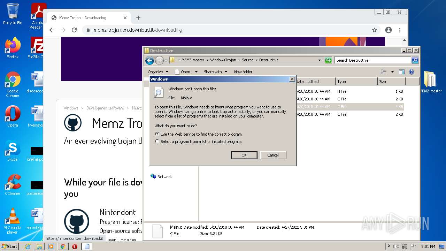
Task: Open VLC media player shortcut
Action: pos(13,221)
